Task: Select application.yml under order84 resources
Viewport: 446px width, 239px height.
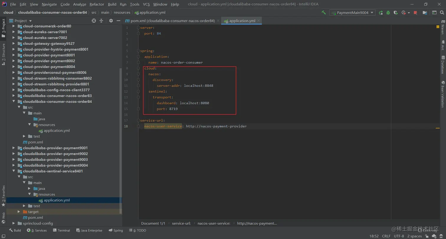Action: pos(57,131)
